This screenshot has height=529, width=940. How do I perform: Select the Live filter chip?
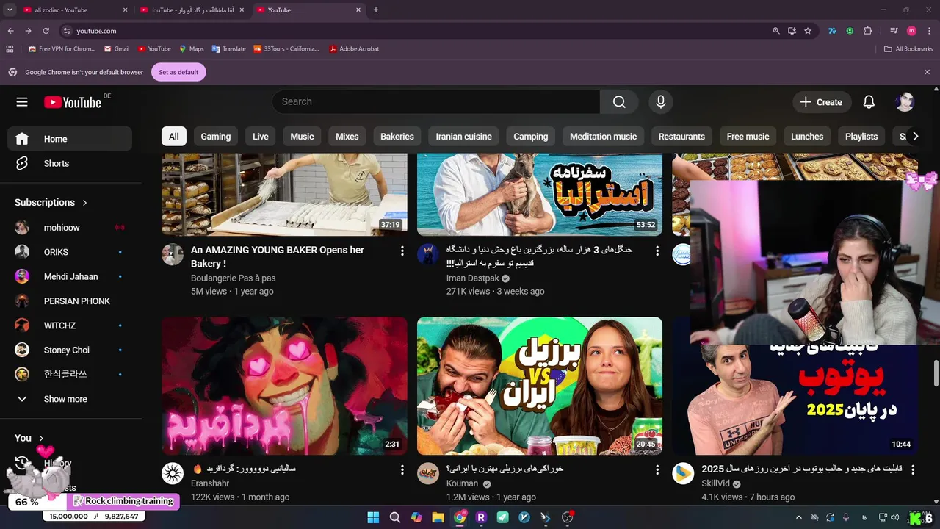[261, 137]
